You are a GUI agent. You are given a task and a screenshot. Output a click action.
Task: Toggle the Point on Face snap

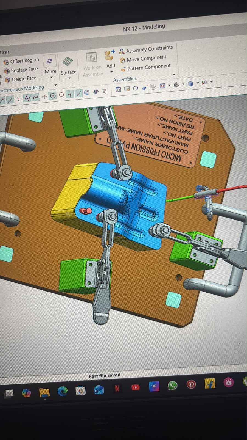(x=87, y=93)
